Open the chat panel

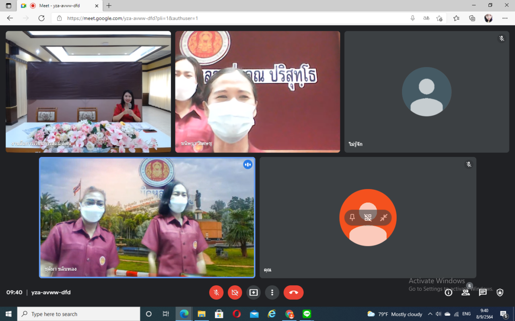pos(483,293)
